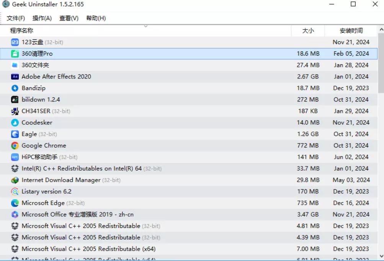Click the Eagle app icon
Image resolution: width=384 pixels, height=261 pixels.
click(x=15, y=134)
